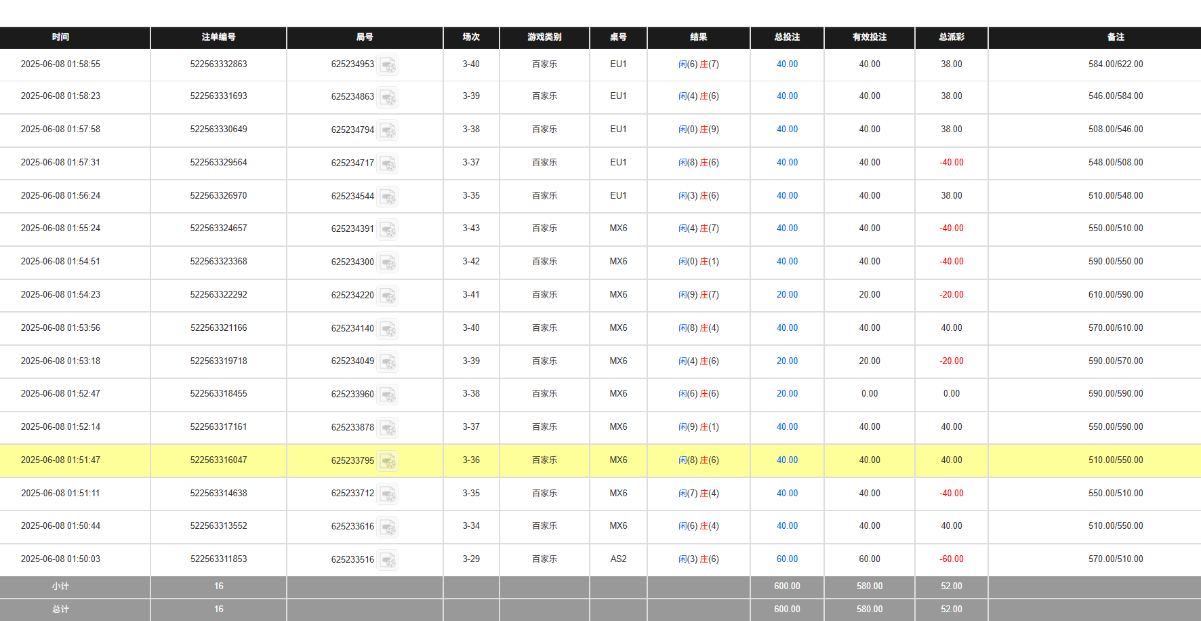
Task: View replay of round 625233878
Action: [x=388, y=428]
